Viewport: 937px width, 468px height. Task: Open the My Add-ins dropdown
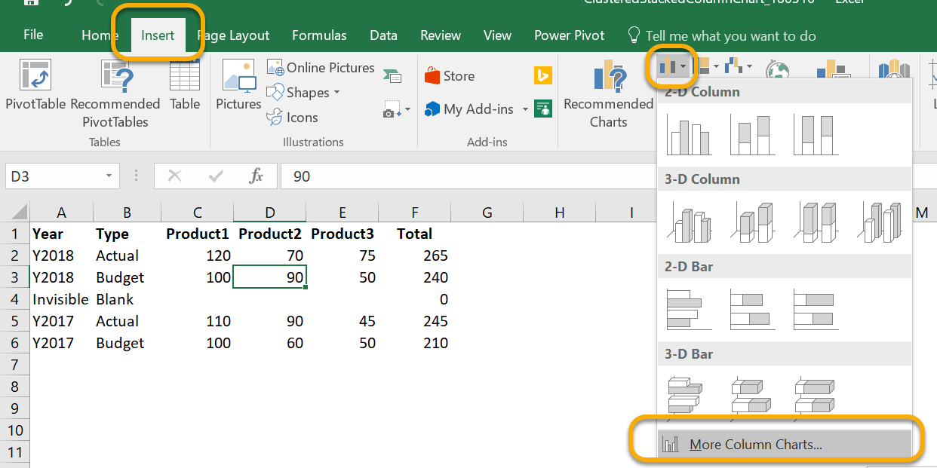(526, 110)
